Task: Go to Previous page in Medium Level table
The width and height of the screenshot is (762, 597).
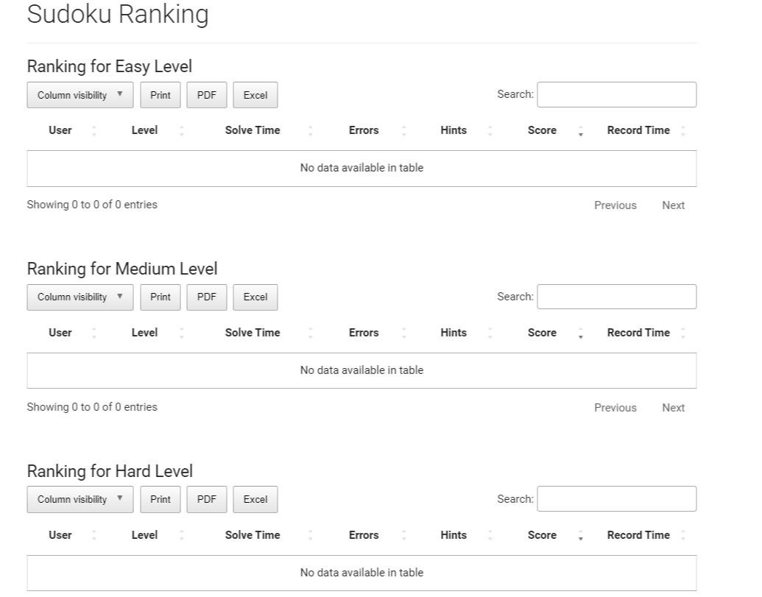Action: coord(615,408)
